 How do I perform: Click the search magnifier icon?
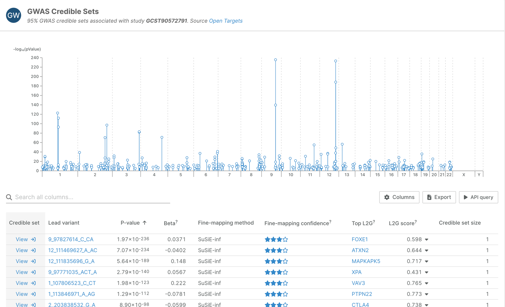coord(9,197)
